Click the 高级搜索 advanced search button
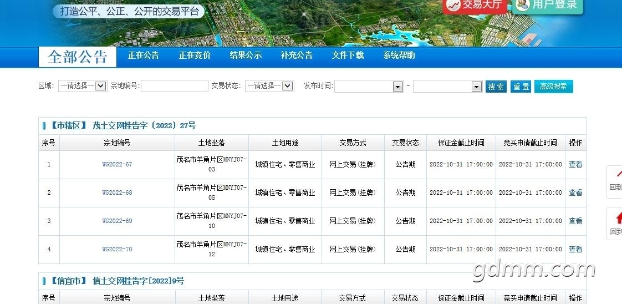This screenshot has width=622, height=304. tap(553, 87)
